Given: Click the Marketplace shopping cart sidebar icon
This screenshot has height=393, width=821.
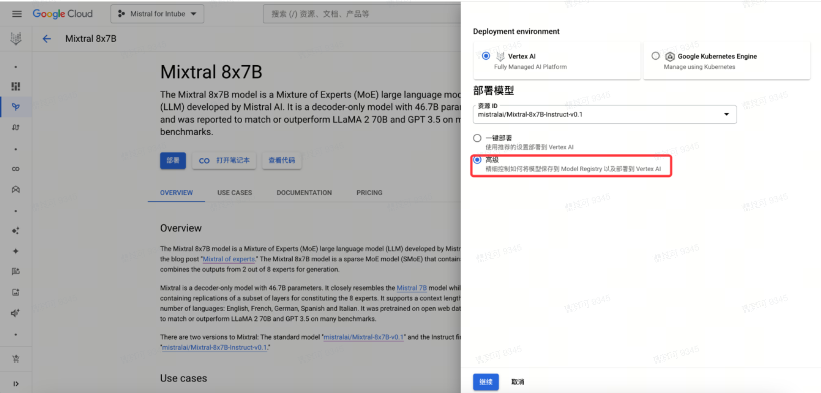Looking at the screenshot, I should click(x=16, y=359).
